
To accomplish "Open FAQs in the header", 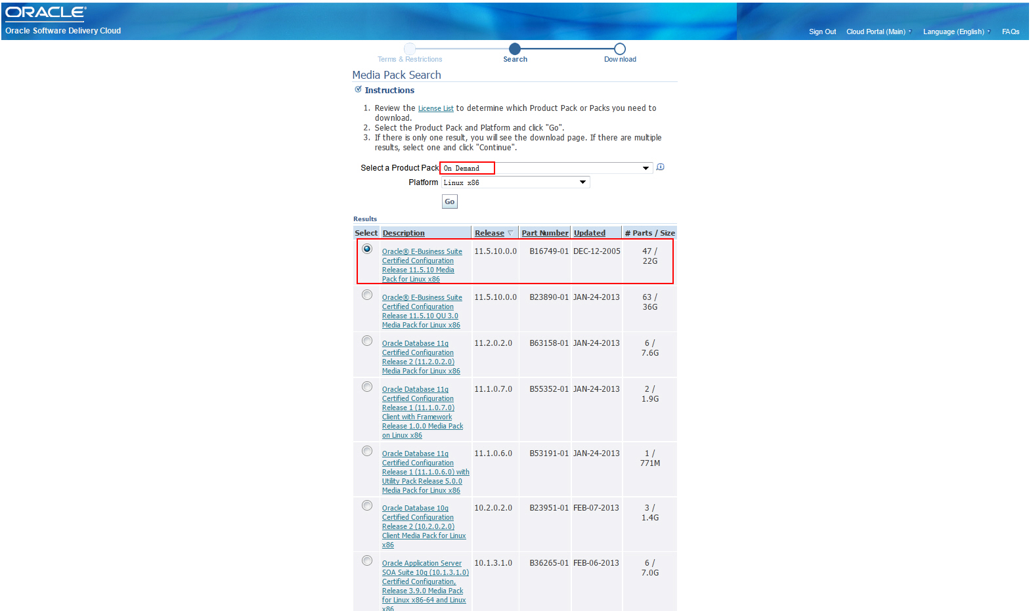I will click(1011, 32).
